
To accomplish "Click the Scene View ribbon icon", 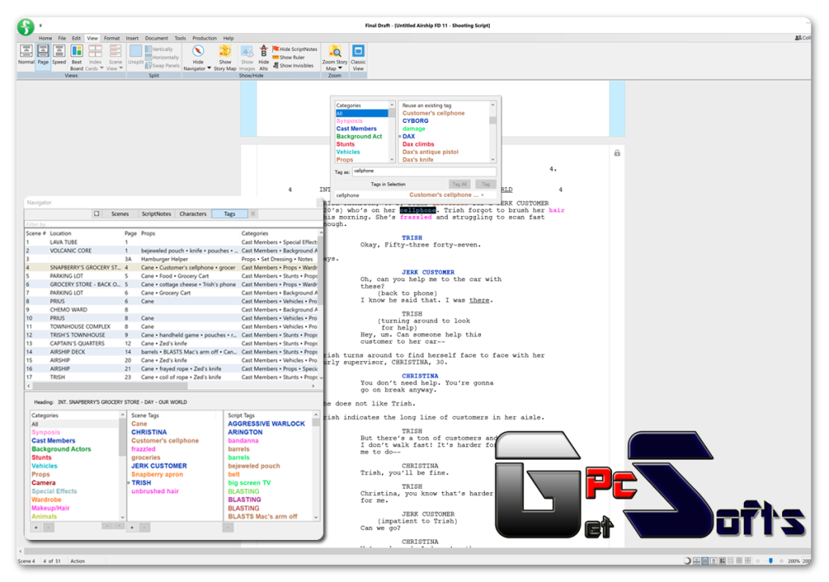I will coord(115,51).
